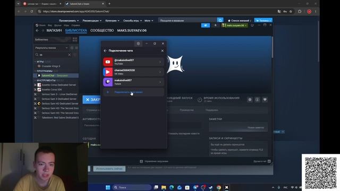Click Steam announcements megaphone button
This screenshot has width=340, height=191.
(x=206, y=25)
